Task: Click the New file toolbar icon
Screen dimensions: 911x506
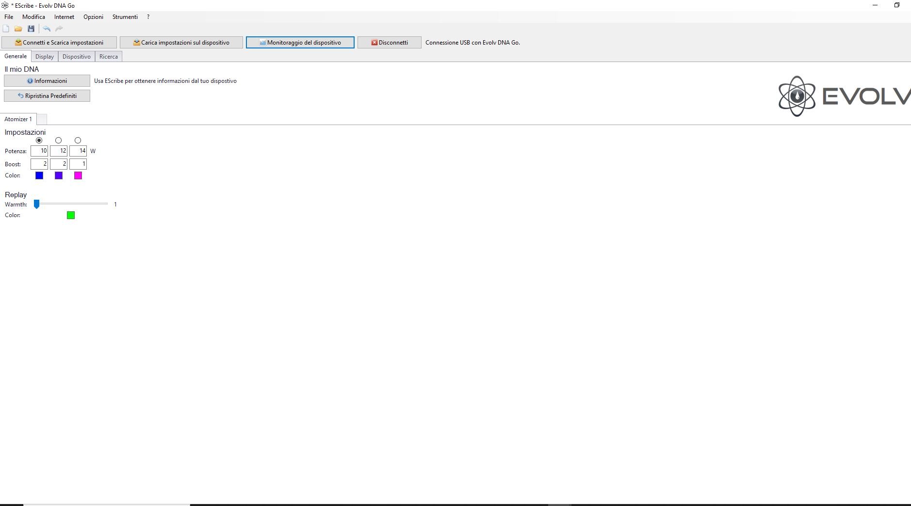Action: (x=6, y=29)
